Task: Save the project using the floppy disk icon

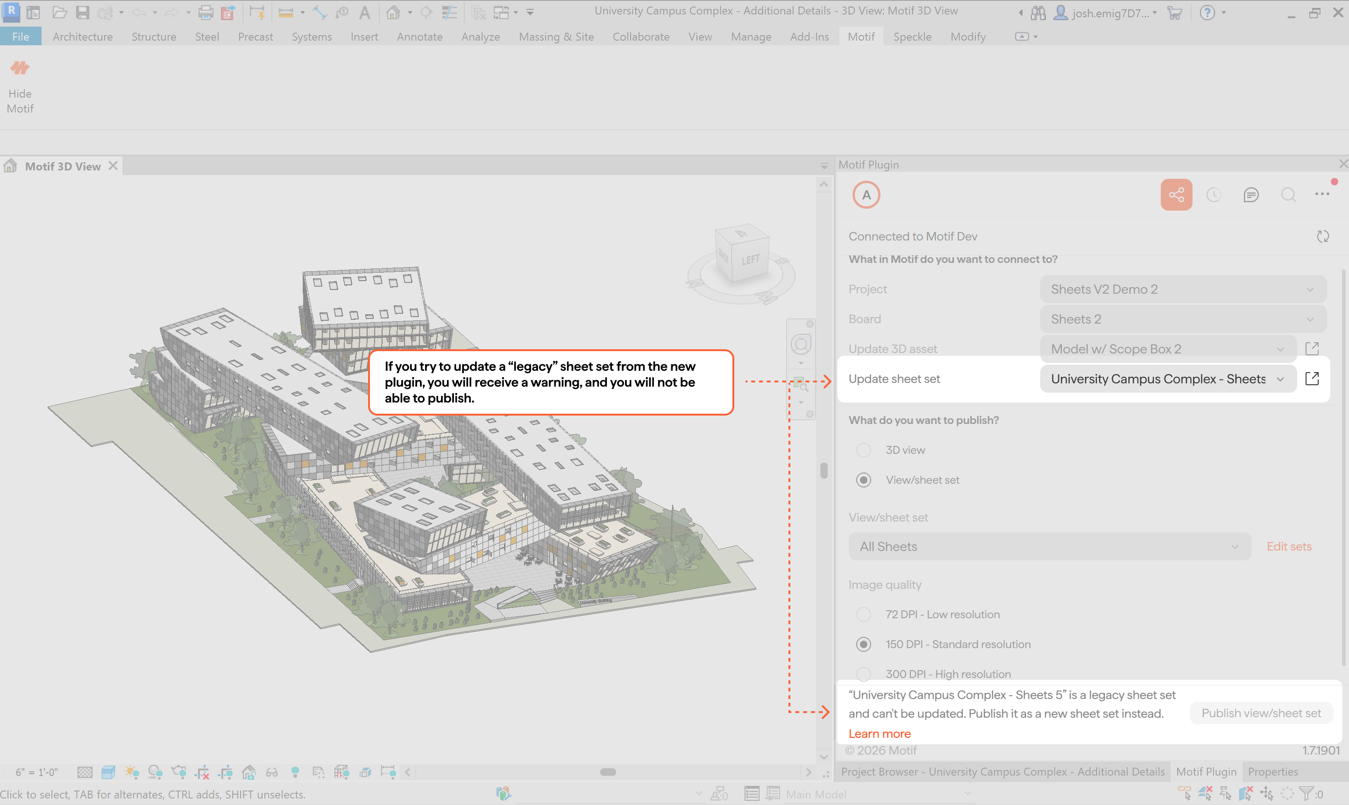Action: (82, 12)
